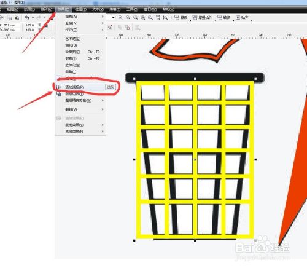Expand the 变换(N) submenu arrow
The height and width of the screenshot is (268, 307).
click(103, 23)
